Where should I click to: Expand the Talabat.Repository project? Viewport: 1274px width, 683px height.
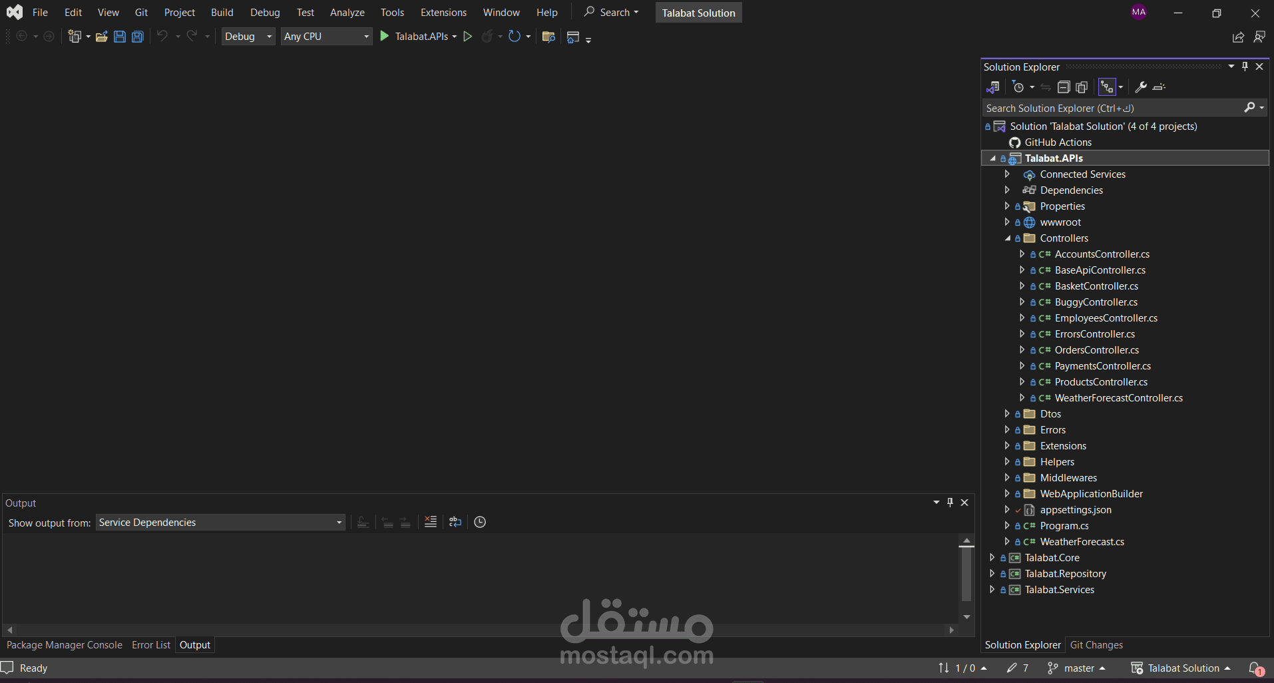click(992, 574)
